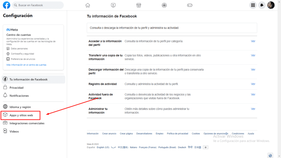Click the Buscar en Facebook search box
The height and width of the screenshot is (158, 281).
38,5
